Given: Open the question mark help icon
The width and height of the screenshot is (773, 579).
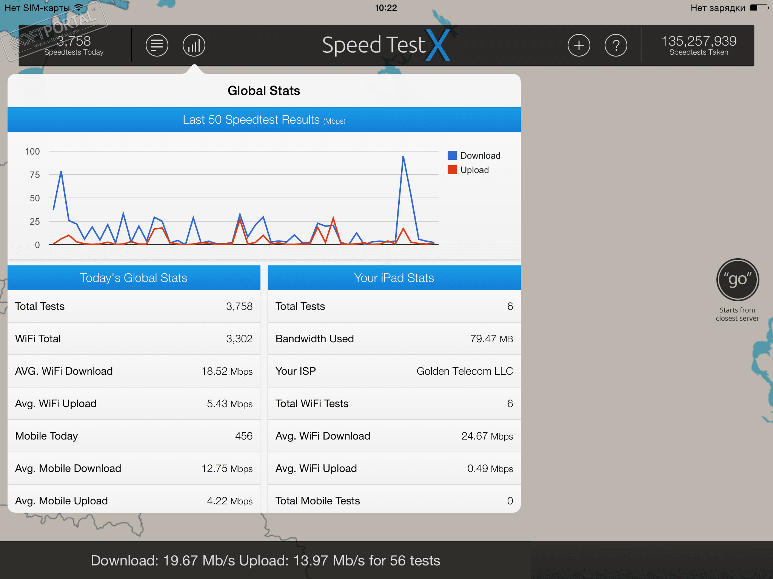Looking at the screenshot, I should [x=616, y=45].
